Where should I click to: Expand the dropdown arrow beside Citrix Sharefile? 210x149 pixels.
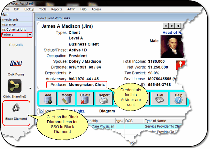click(30, 88)
